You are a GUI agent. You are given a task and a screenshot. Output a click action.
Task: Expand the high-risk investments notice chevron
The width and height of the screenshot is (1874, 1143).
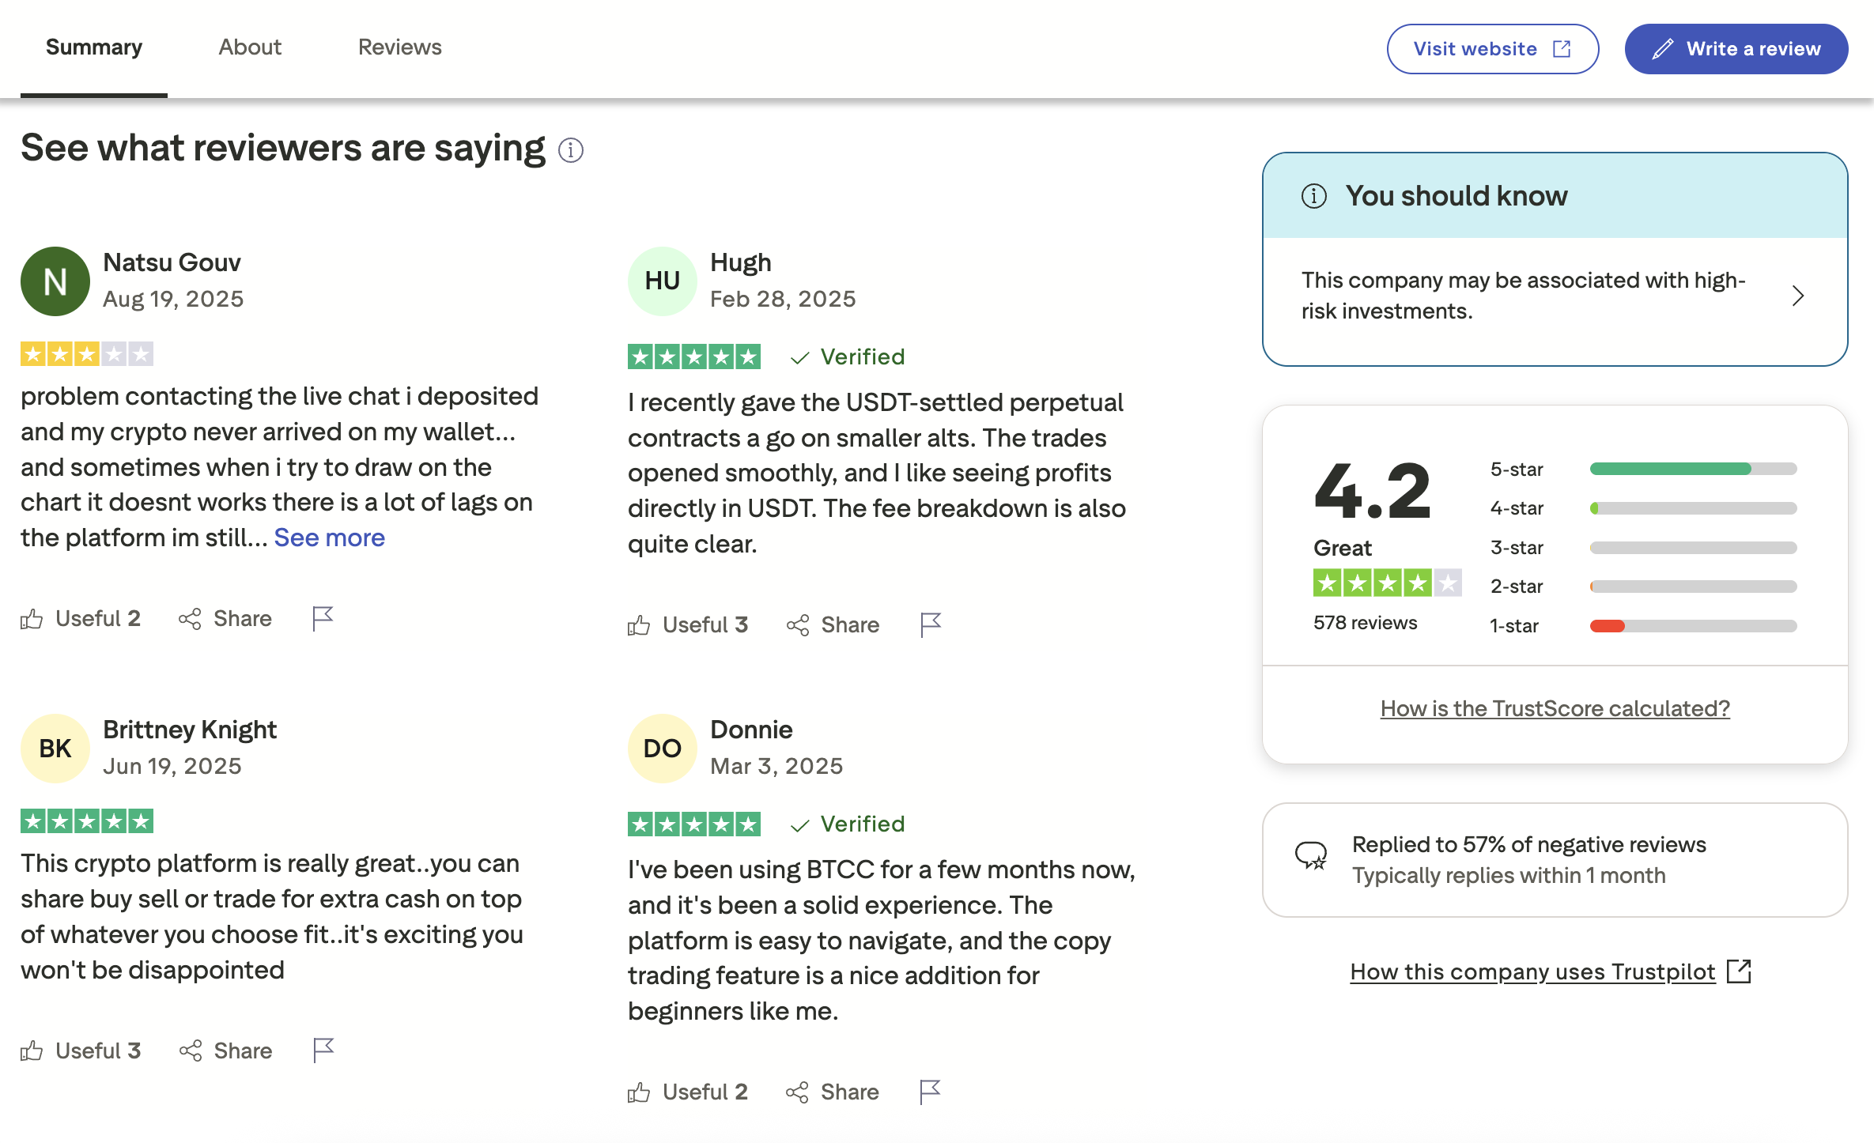point(1798,296)
